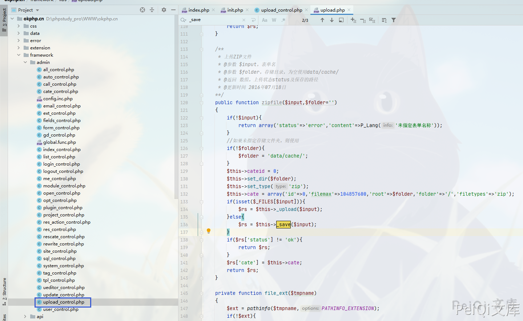Viewport: 523px width, 321px height.
Task: Jump to next search occurrence arrow
Action: point(331,20)
